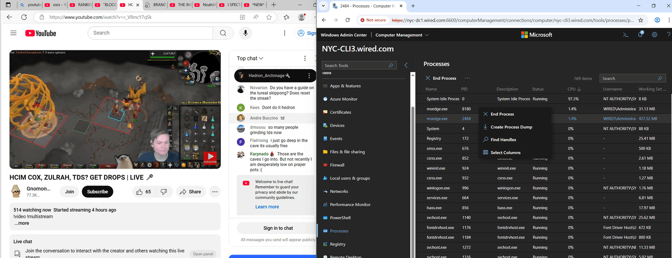672x258 pixels.
Task: Click the Windows Admin Center home link
Action: coord(344,35)
